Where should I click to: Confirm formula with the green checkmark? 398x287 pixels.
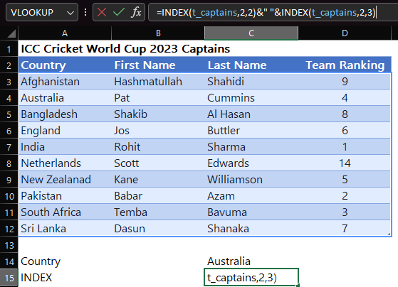[118, 12]
